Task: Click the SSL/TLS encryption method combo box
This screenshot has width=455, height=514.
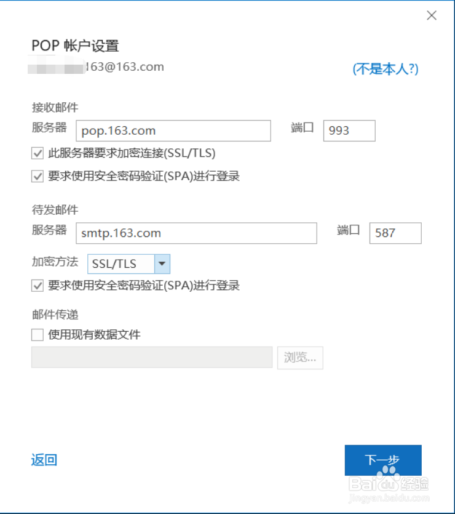Action: [x=121, y=264]
